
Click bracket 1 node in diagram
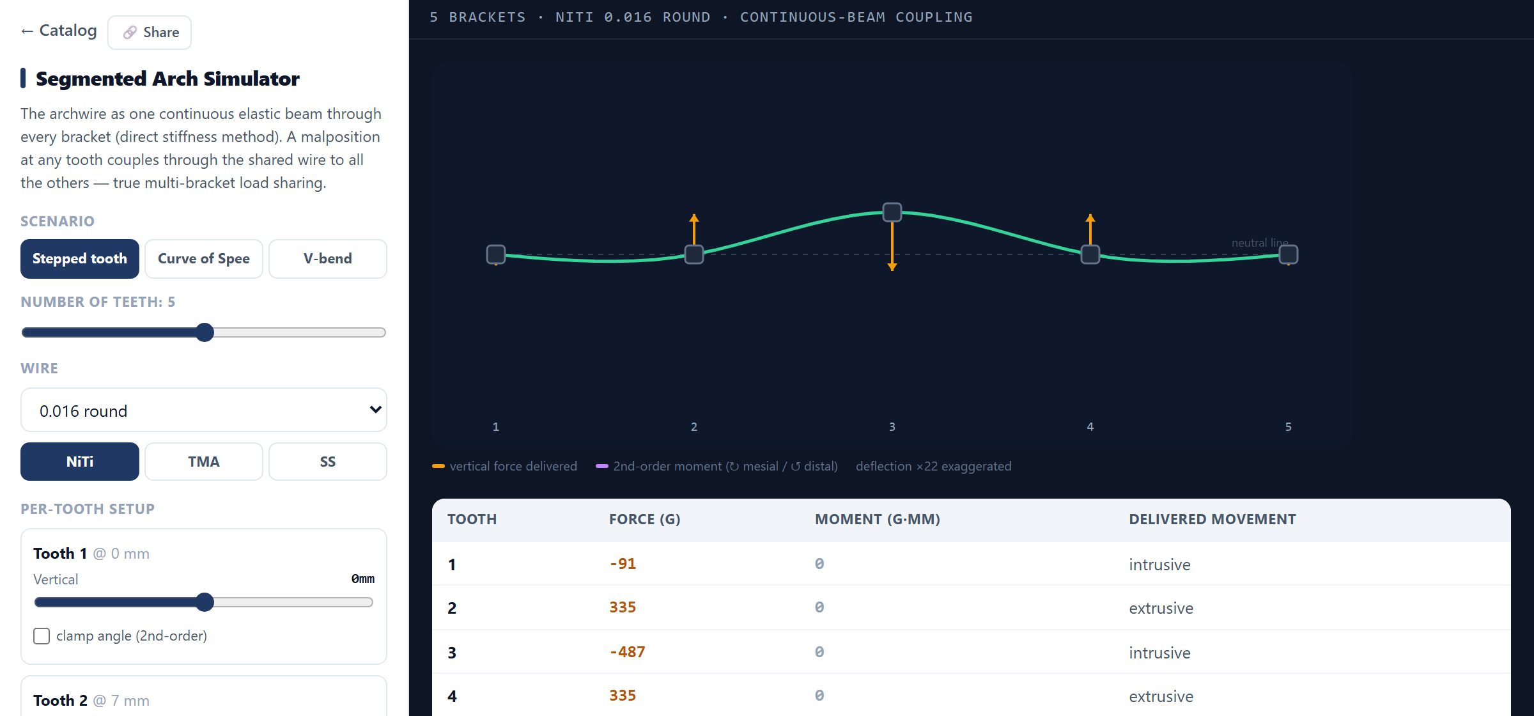496,254
